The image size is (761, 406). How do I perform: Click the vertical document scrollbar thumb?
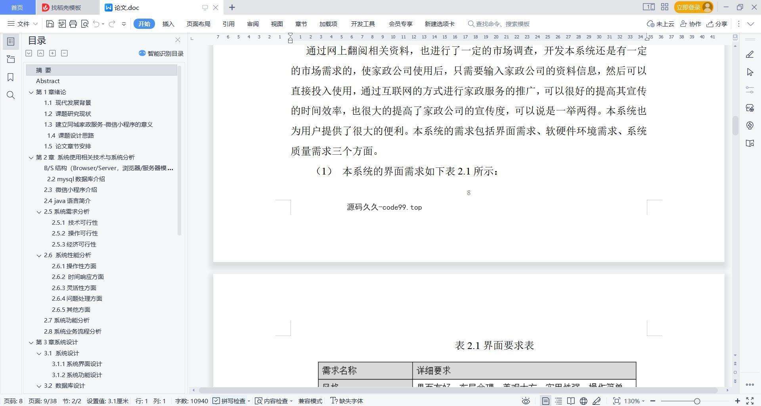click(735, 125)
